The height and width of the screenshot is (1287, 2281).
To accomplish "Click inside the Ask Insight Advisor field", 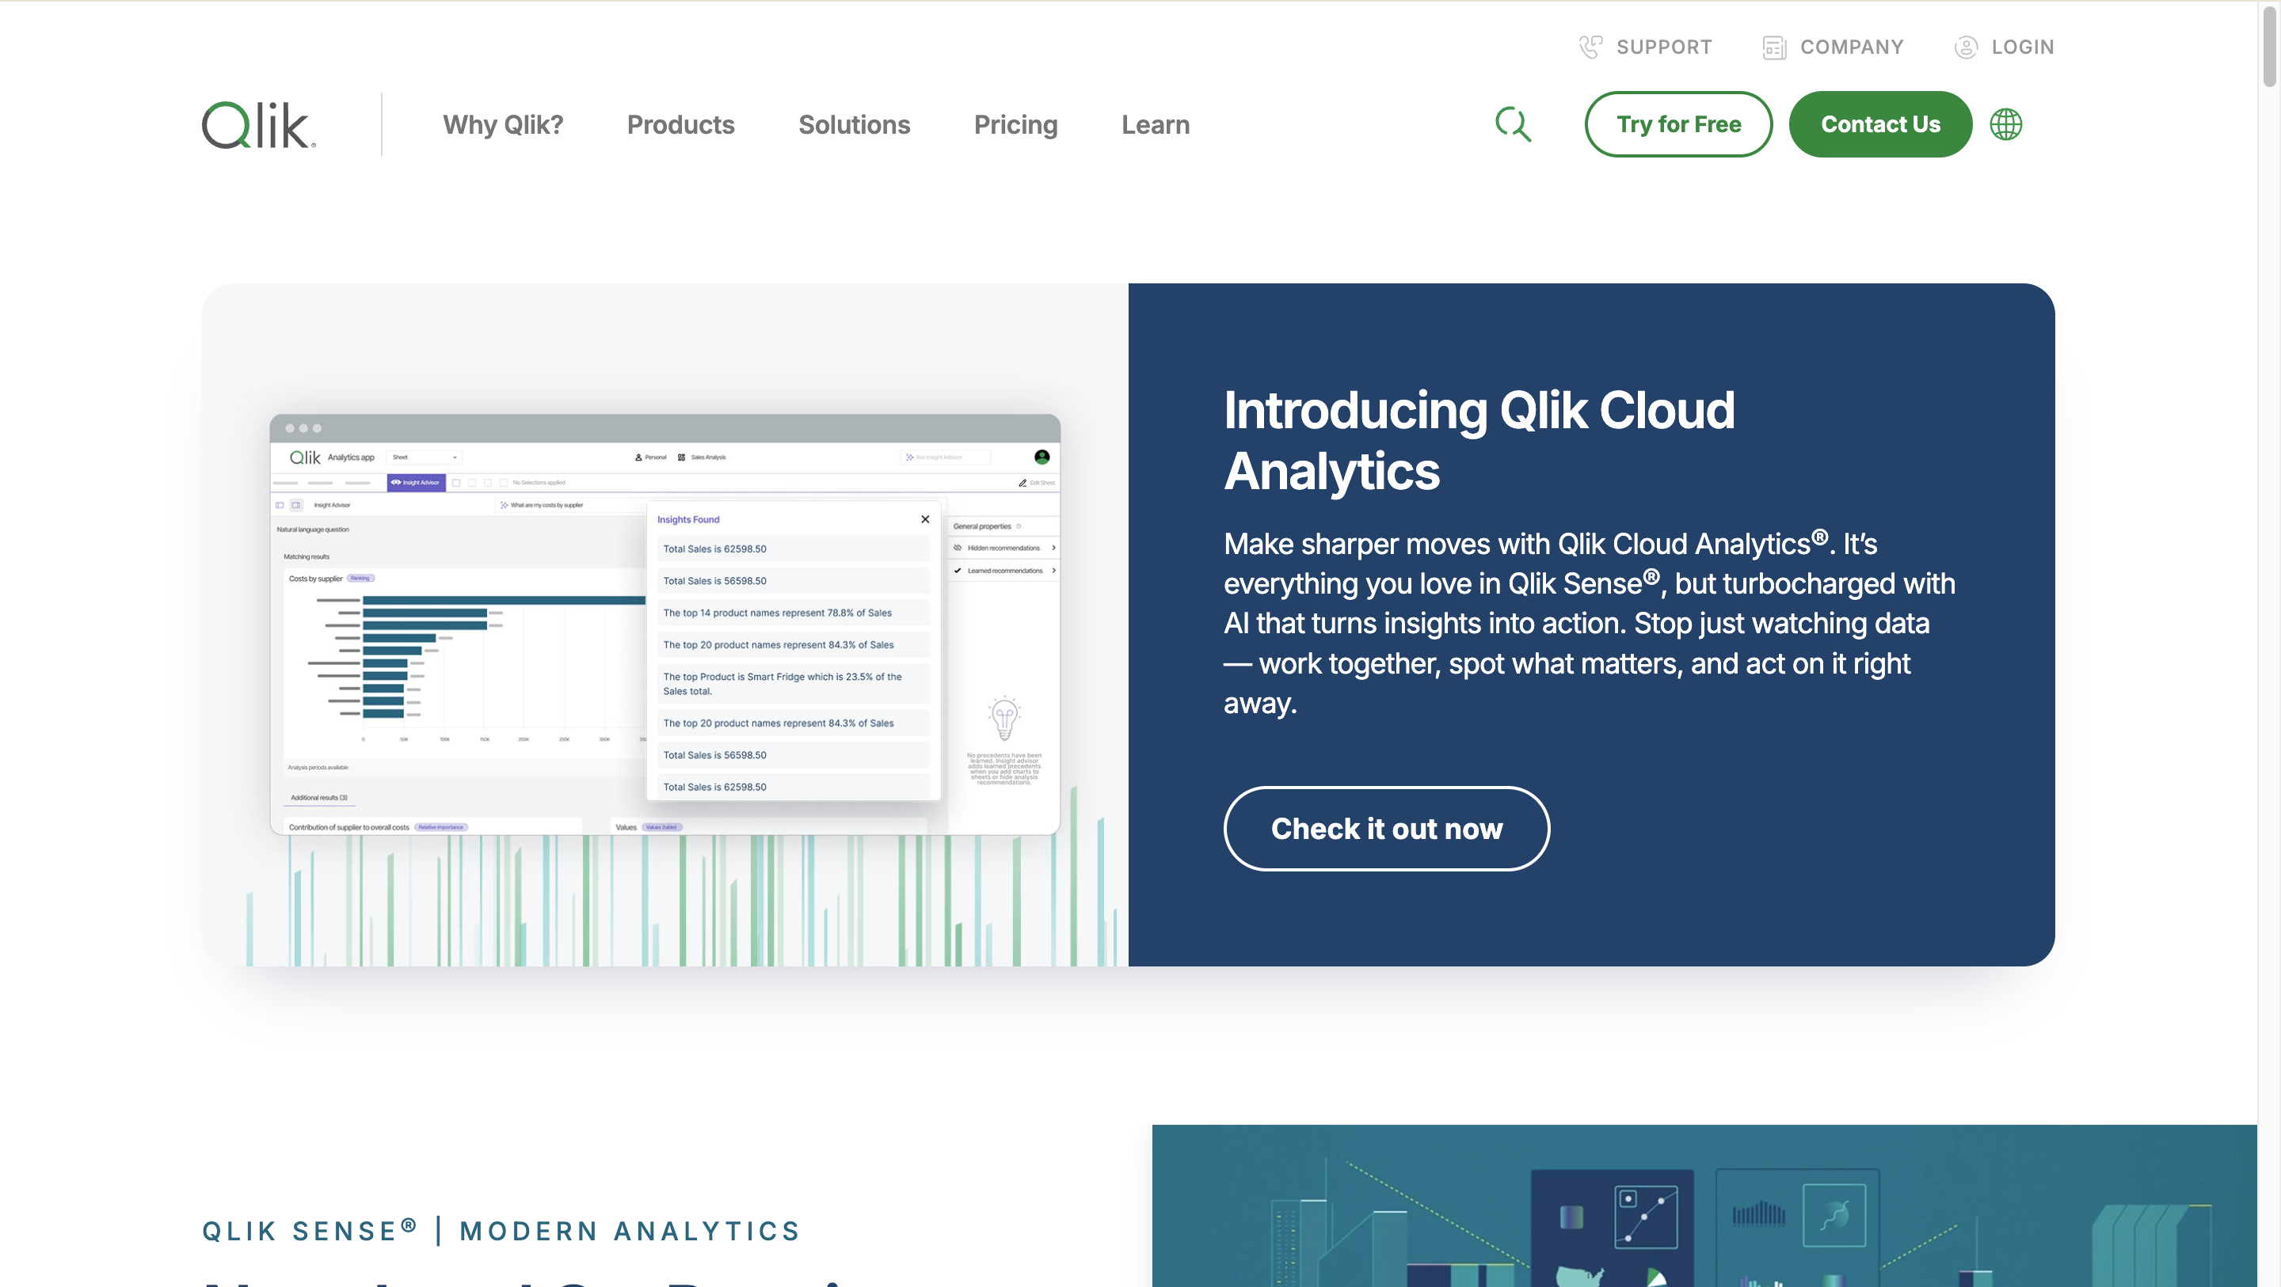I will point(945,457).
